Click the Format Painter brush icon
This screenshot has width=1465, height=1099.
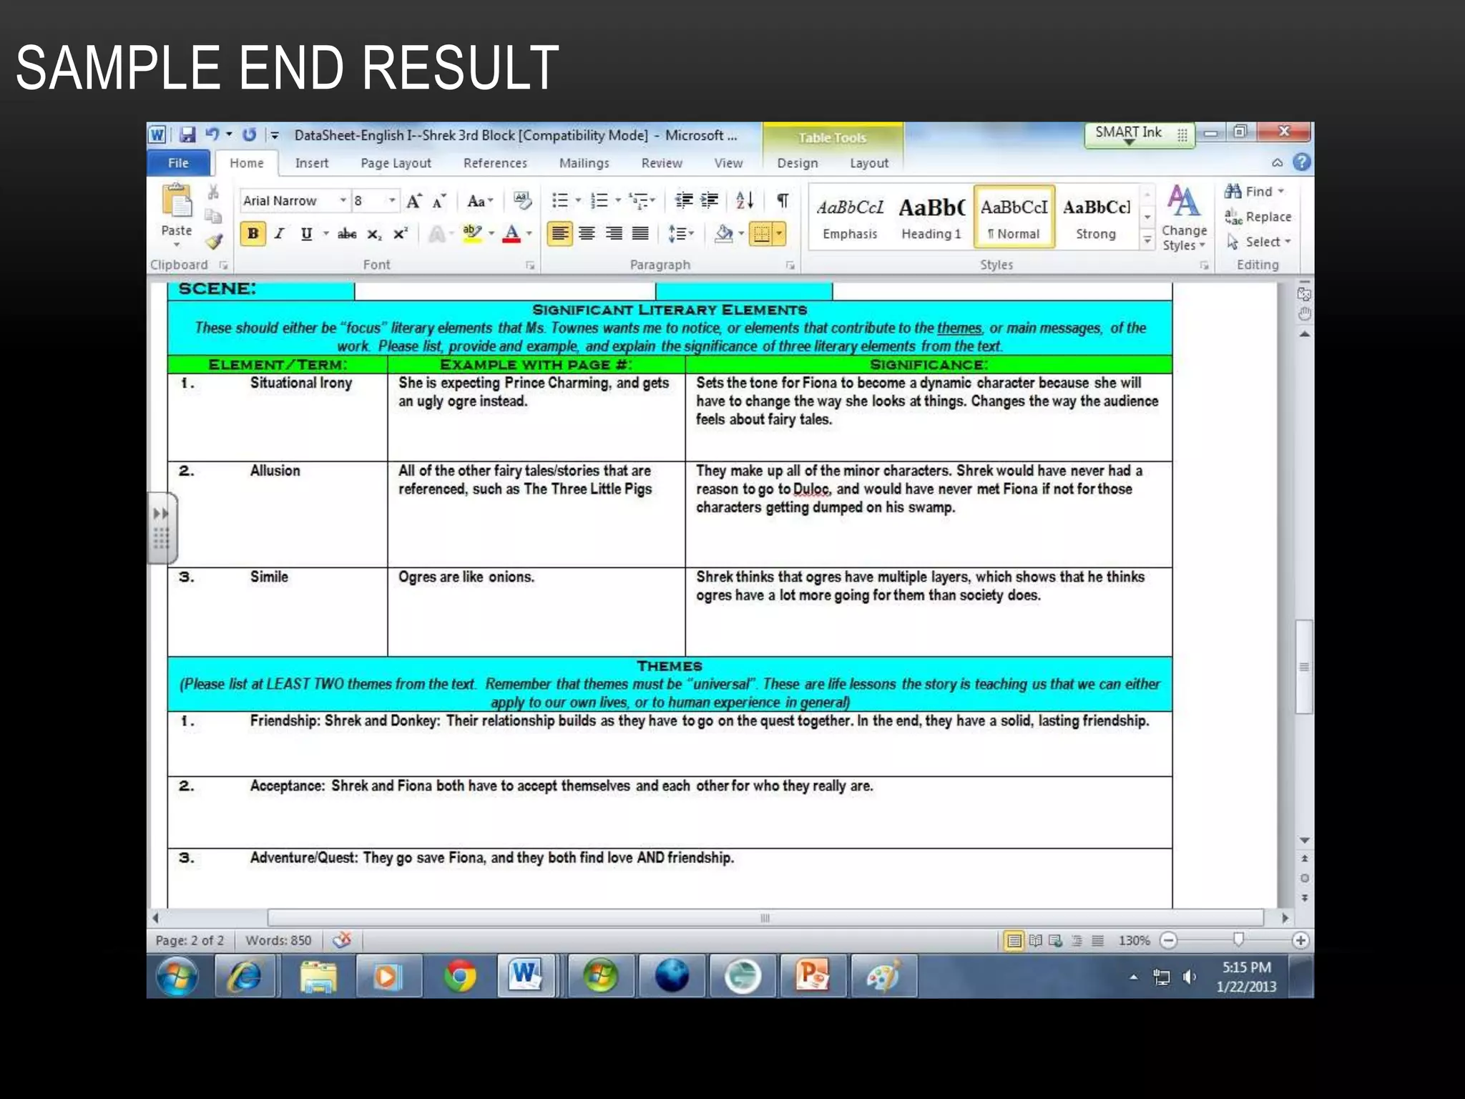[x=213, y=242]
